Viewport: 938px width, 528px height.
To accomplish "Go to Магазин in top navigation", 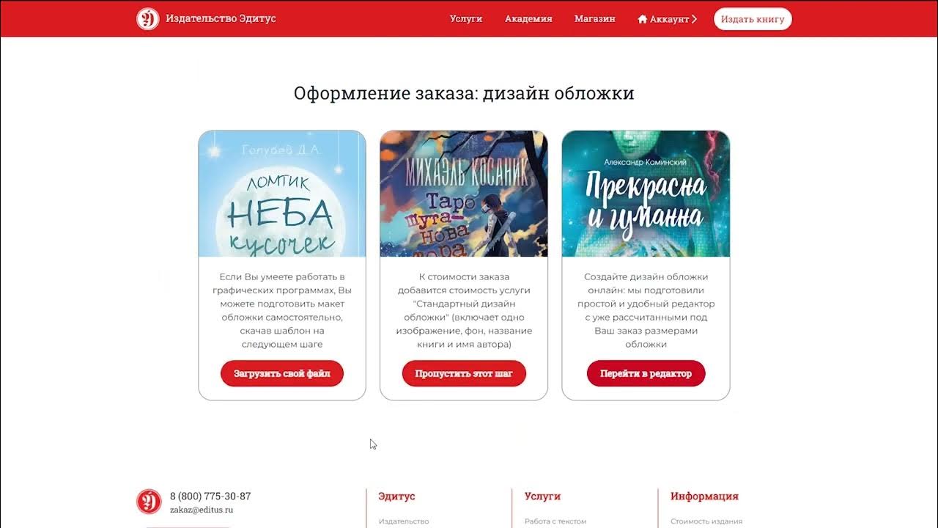I will 595,18.
